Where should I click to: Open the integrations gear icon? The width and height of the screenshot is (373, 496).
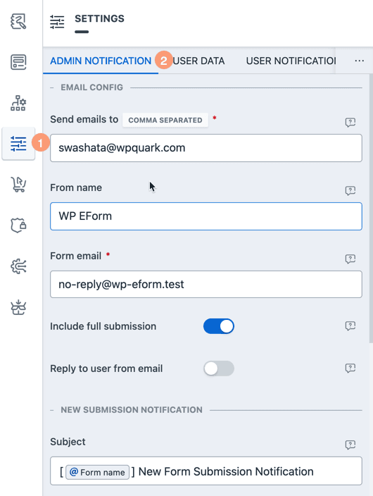pos(18,266)
